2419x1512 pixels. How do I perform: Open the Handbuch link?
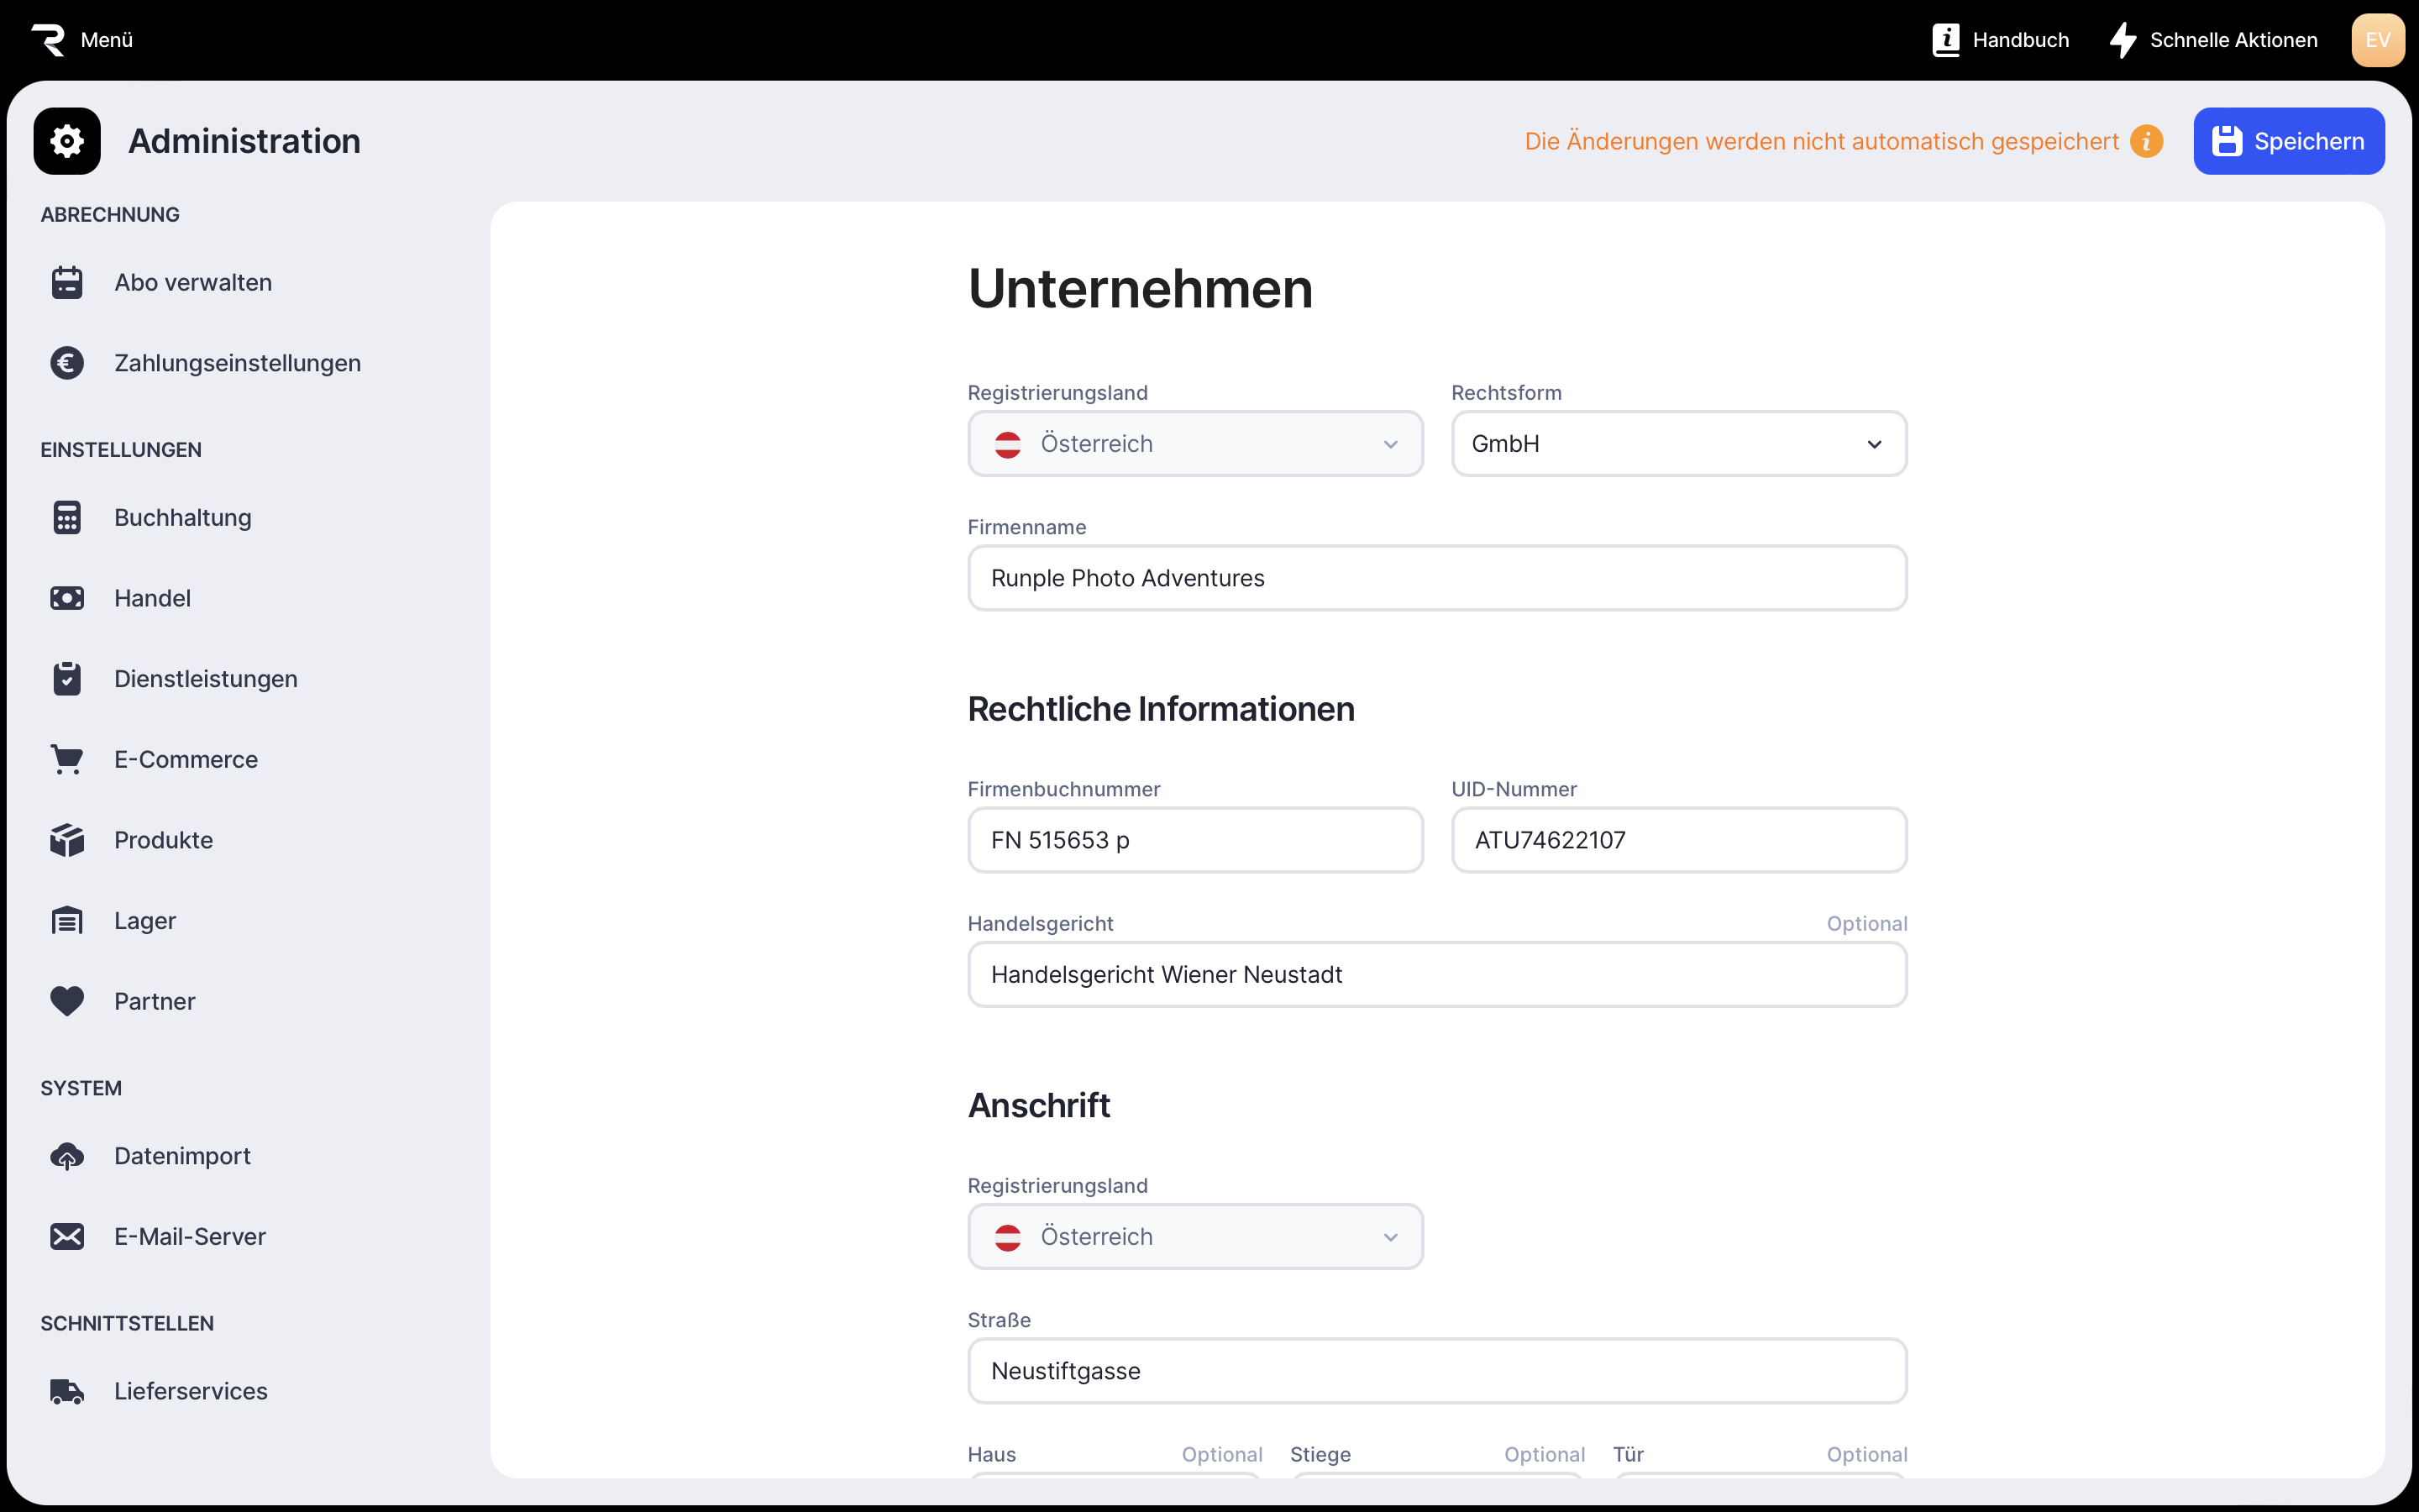click(x=2000, y=40)
